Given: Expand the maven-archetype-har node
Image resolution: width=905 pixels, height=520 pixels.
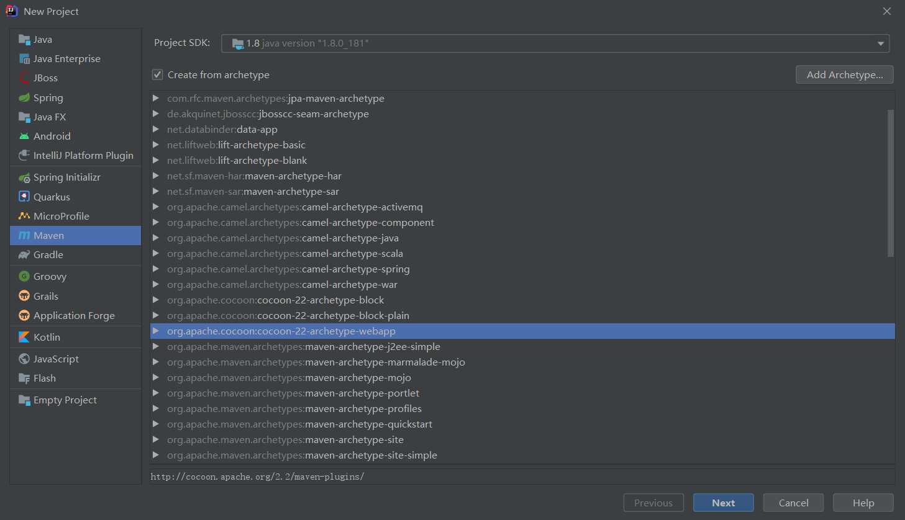Looking at the screenshot, I should [x=156, y=176].
